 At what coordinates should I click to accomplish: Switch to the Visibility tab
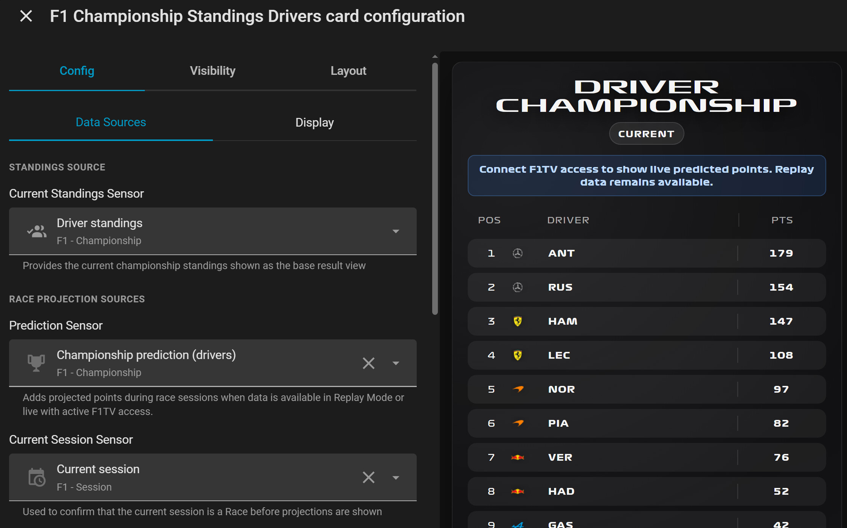coord(213,71)
